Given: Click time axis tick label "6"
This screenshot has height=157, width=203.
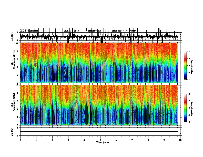Looking at the screenshot, I should [116, 140].
